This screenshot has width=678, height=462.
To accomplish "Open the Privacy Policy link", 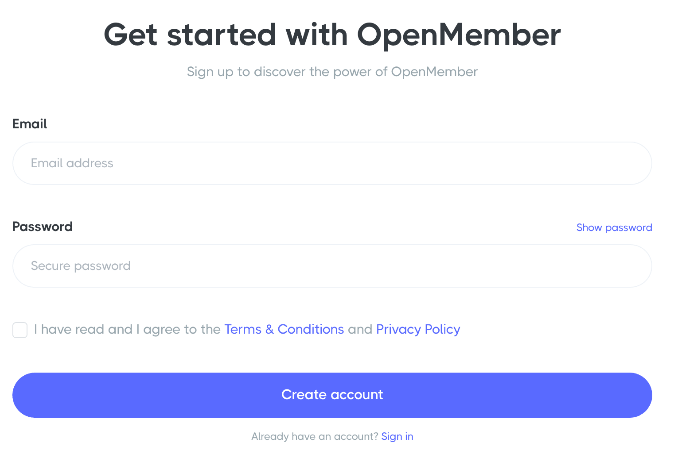I will tap(418, 329).
